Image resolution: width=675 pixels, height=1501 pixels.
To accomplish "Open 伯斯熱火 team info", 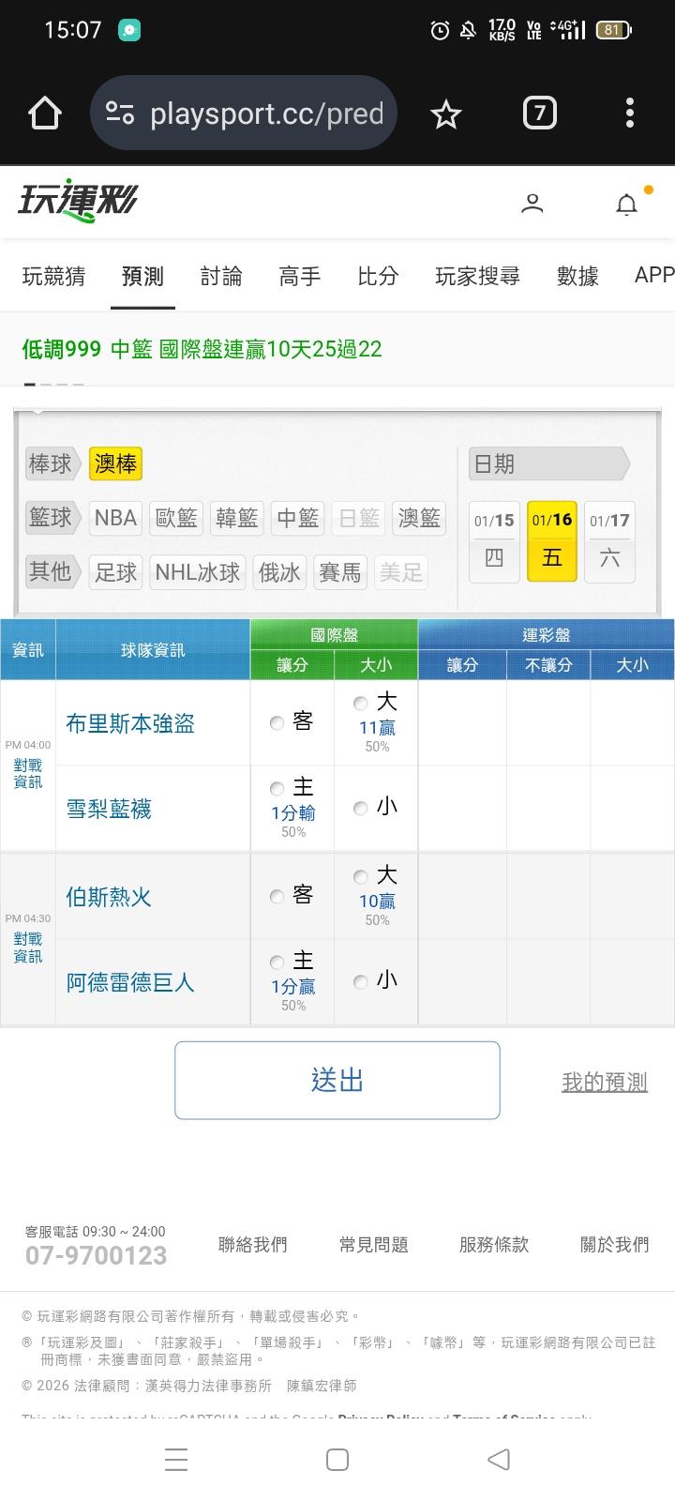I will tap(109, 897).
